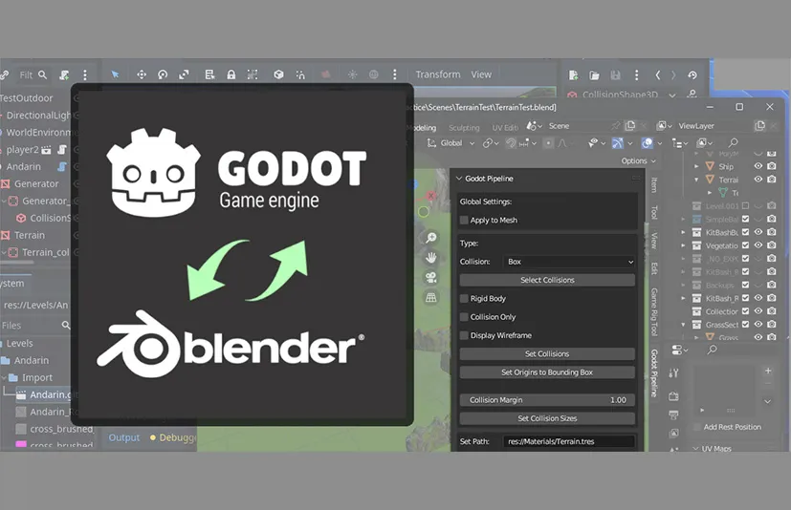Collapse the Terrai object in outliner

coord(696,180)
